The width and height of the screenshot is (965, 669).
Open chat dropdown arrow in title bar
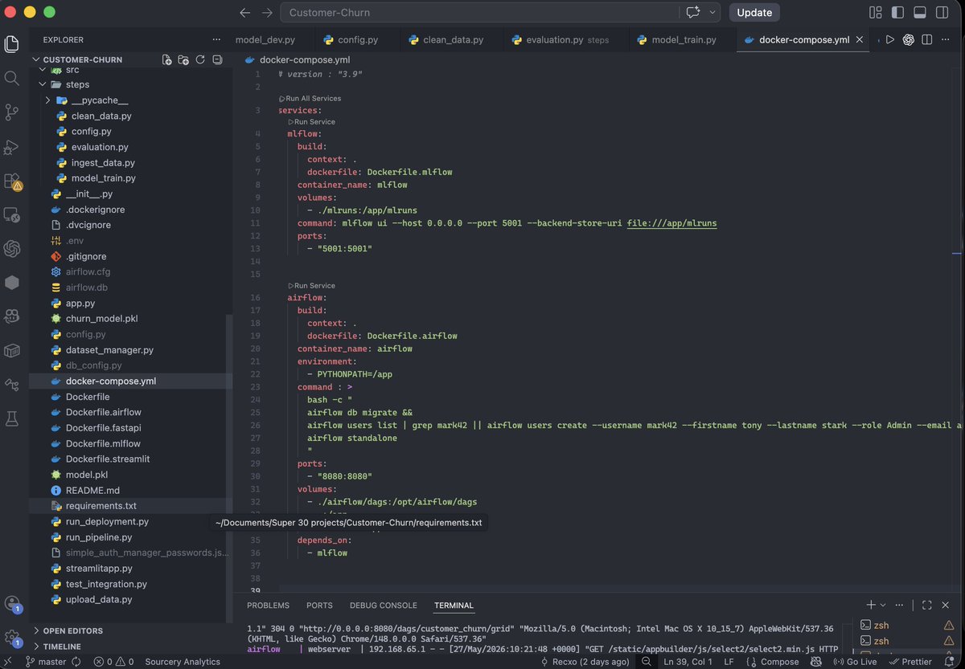712,12
